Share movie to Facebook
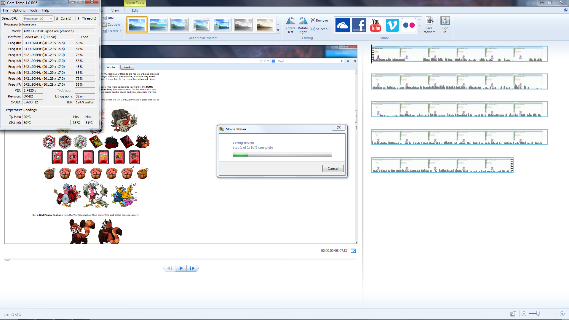The height and width of the screenshot is (320, 569). pos(359,25)
